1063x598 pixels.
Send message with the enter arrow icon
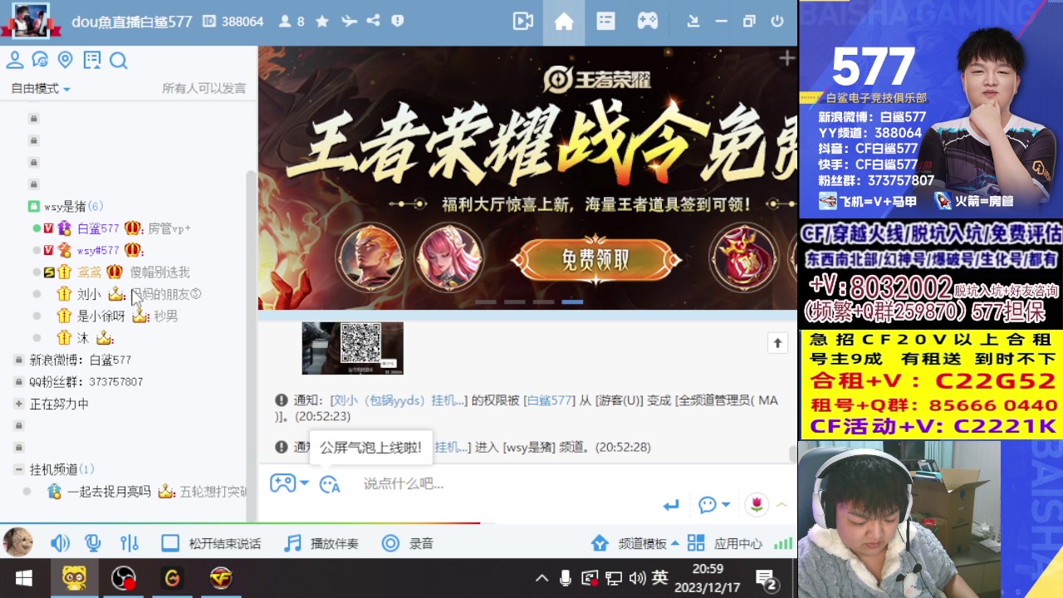pyautogui.click(x=671, y=504)
